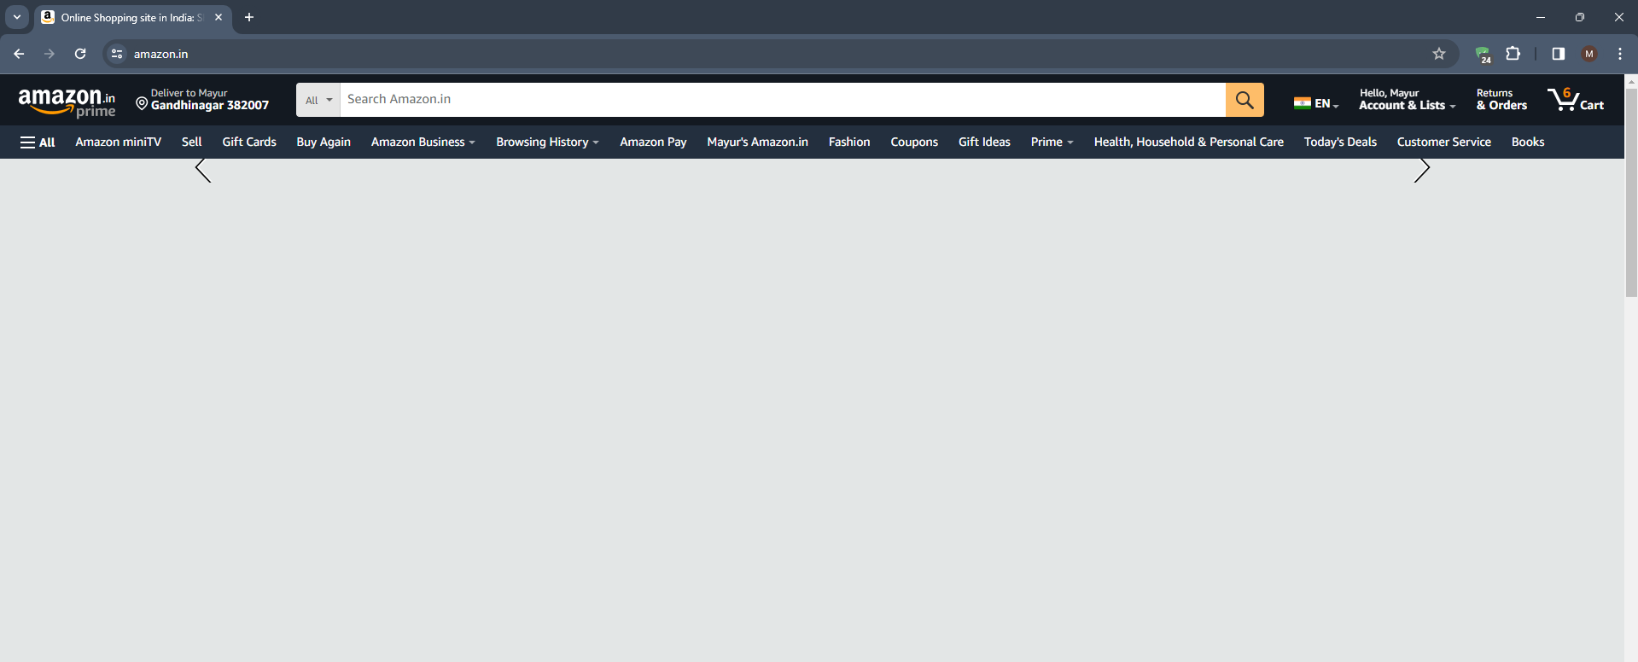Select Amazon miniTV in navigation bar

click(118, 142)
